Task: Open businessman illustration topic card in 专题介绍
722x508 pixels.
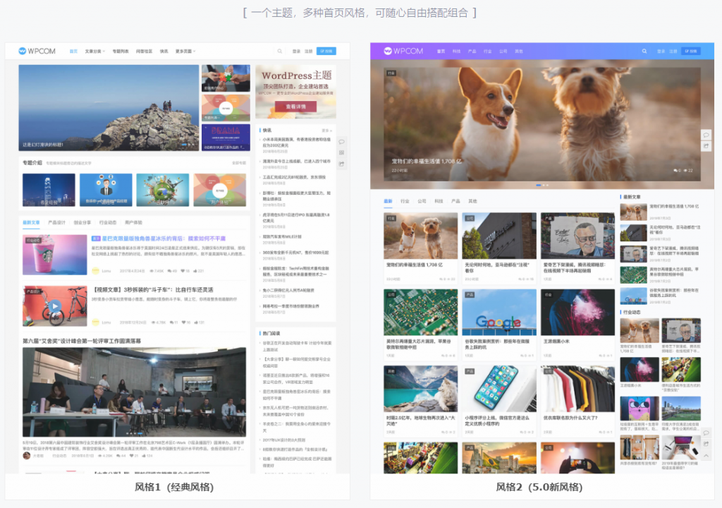Action: (x=106, y=190)
